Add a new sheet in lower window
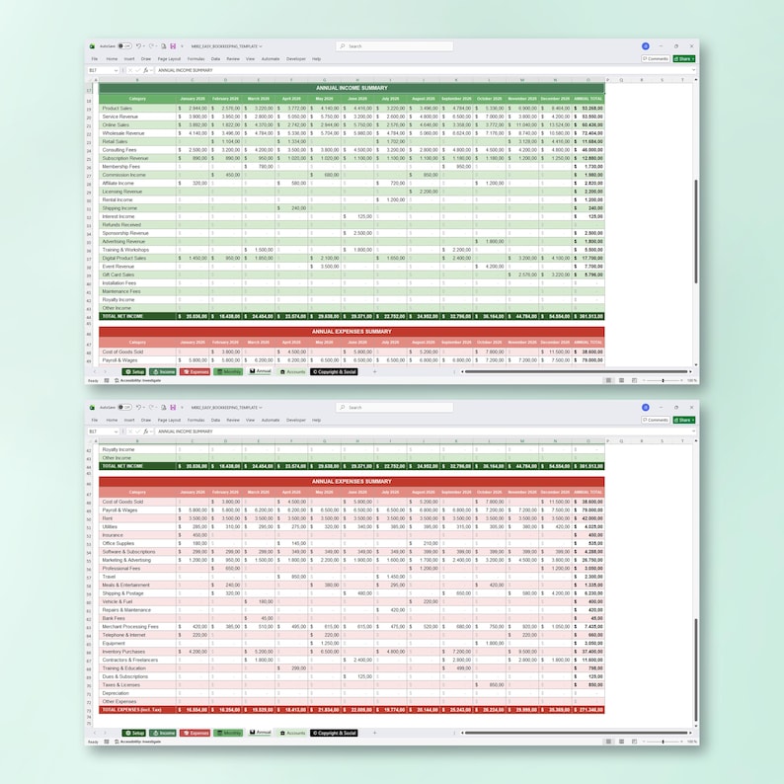The image size is (784, 784). [x=374, y=733]
